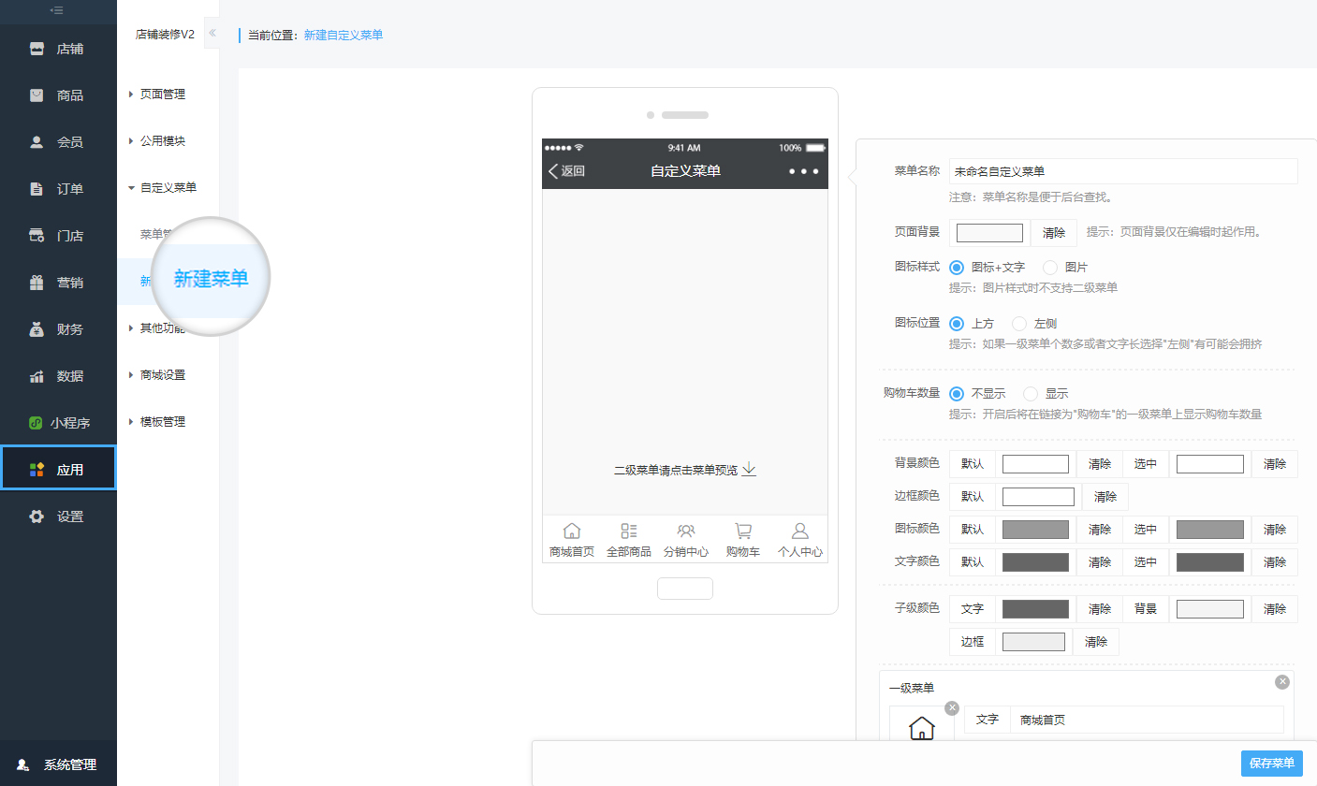Click the personal center icon in preview
1317x786 pixels.
(x=800, y=531)
